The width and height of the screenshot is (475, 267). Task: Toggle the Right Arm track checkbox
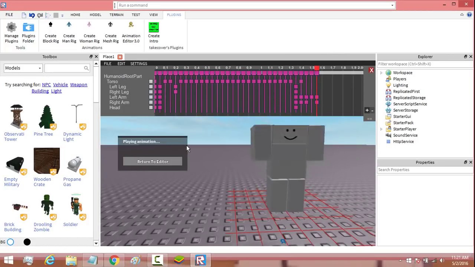[151, 102]
